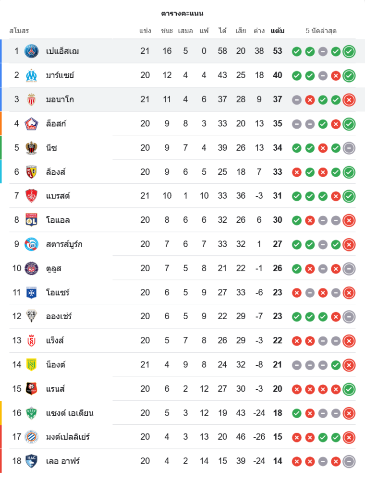Screen dimensions: 365x480
Task: Click Le Havre's latest match draw indicator
Action: [349, 461]
